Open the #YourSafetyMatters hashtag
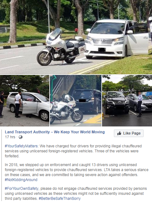Viewport: 152px width, 202px height. [21, 146]
